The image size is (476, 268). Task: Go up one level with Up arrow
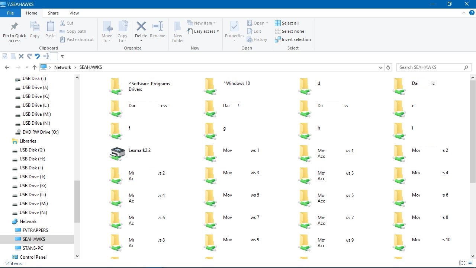(35, 67)
